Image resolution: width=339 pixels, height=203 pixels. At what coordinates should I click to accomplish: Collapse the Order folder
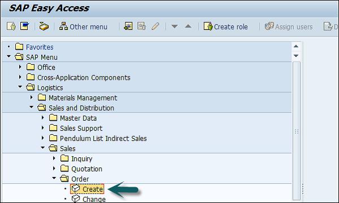[x=54, y=178]
